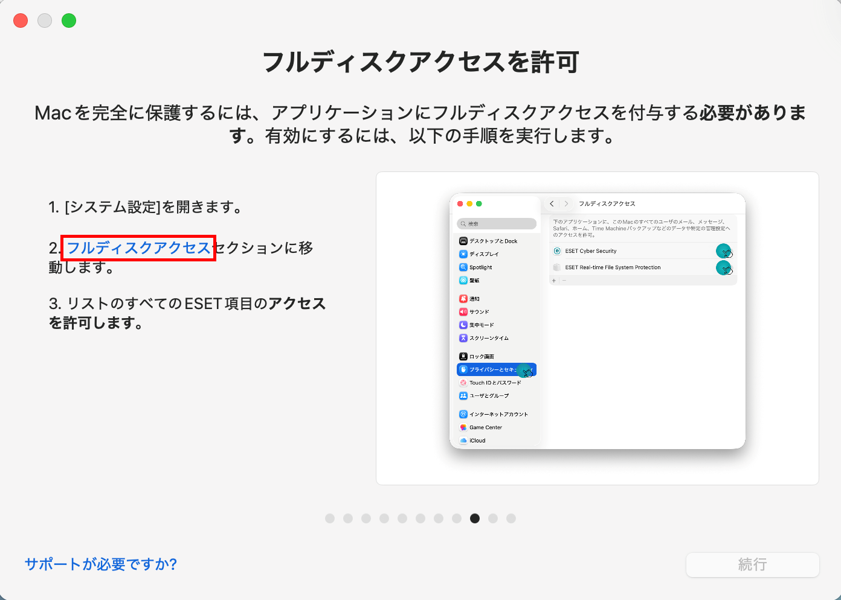Viewport: 841px width, 600px height.
Task: Click the ESET Real-time File System Protection file icon
Action: (557, 267)
